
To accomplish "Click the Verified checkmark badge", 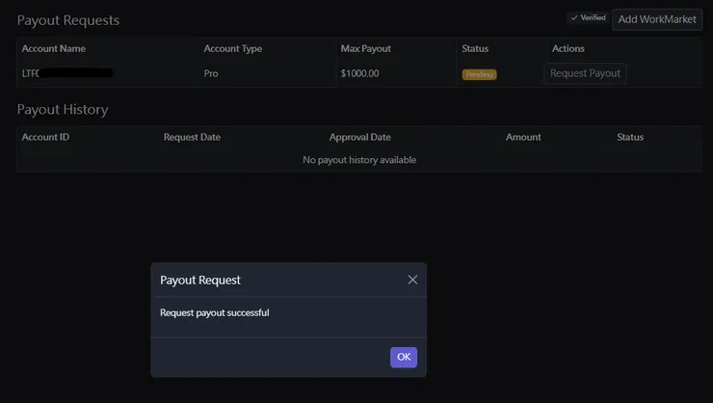I will point(587,18).
